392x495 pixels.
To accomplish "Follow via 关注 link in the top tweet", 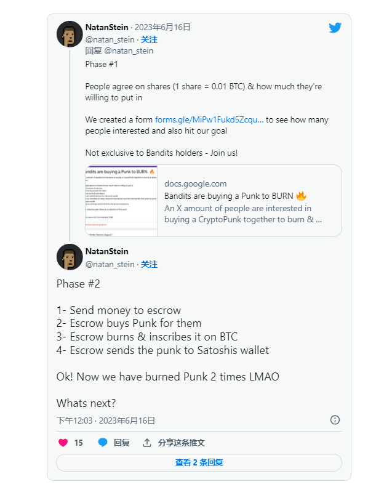I will [x=149, y=39].
